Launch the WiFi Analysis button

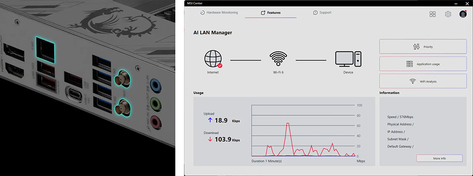(x=423, y=81)
